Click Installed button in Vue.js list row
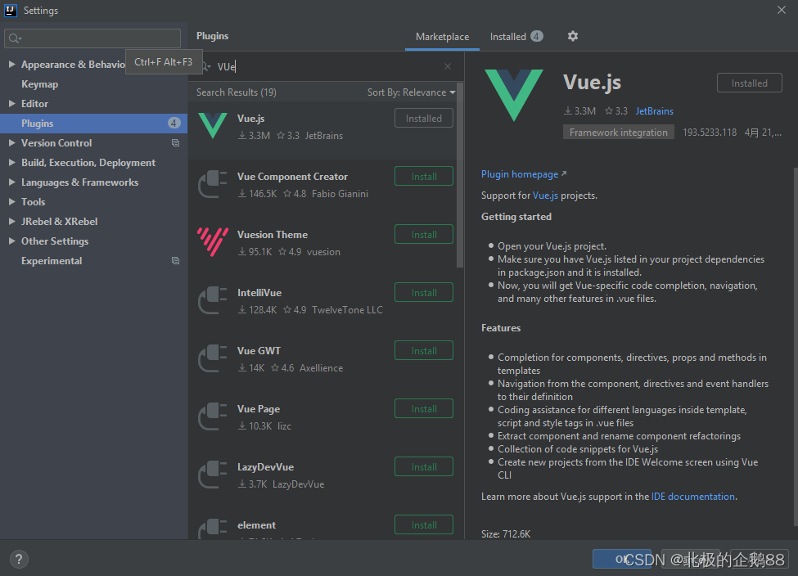This screenshot has width=798, height=576. (x=424, y=119)
